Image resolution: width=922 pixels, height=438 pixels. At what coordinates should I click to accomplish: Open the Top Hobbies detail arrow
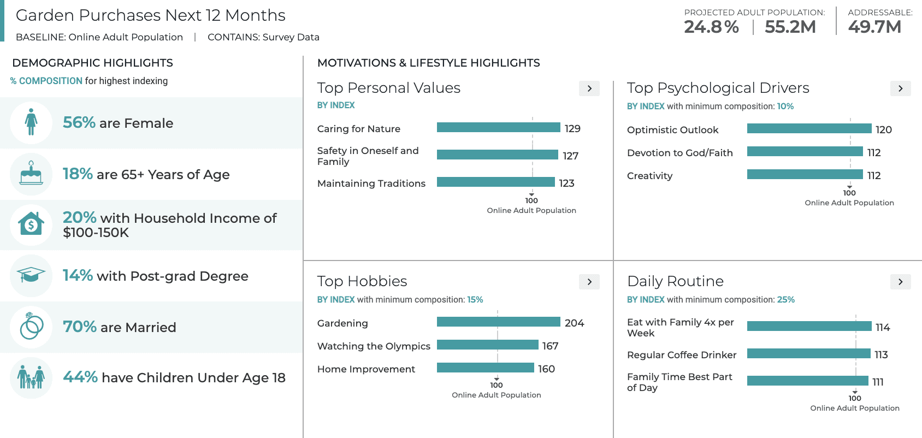pyautogui.click(x=589, y=282)
